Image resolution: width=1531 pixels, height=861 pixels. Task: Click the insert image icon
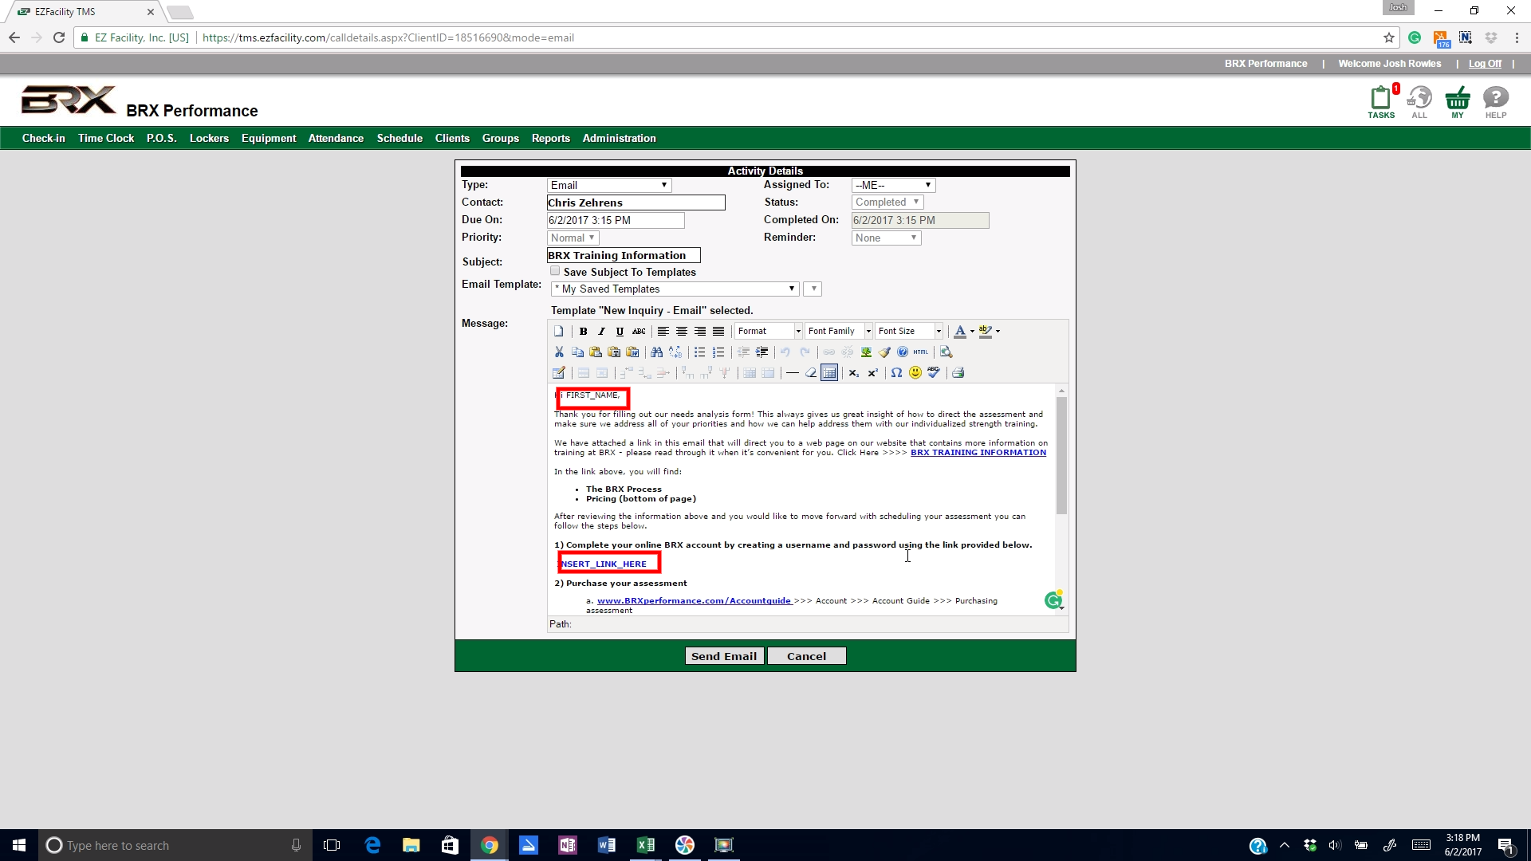point(866,352)
